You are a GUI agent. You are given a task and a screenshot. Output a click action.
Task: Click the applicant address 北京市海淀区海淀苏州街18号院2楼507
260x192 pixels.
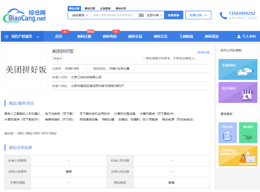point(97,86)
